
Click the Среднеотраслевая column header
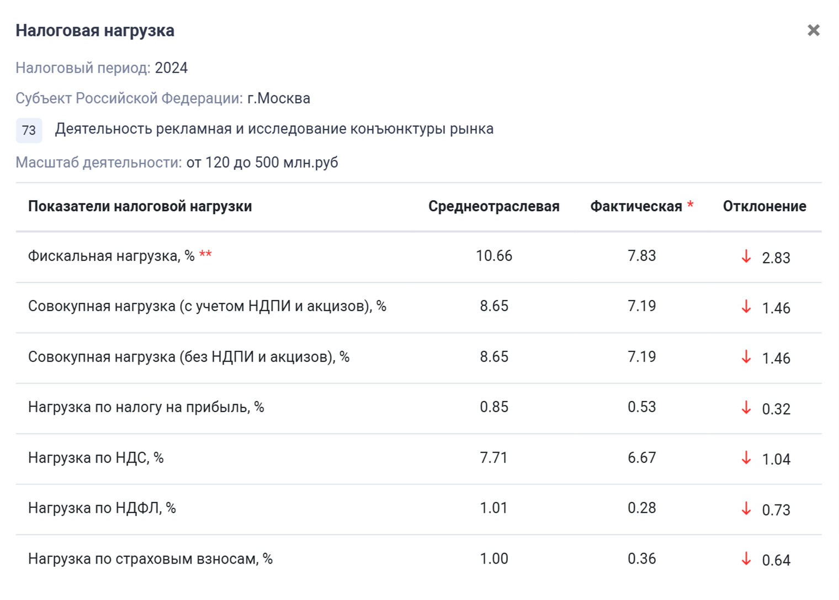493,207
